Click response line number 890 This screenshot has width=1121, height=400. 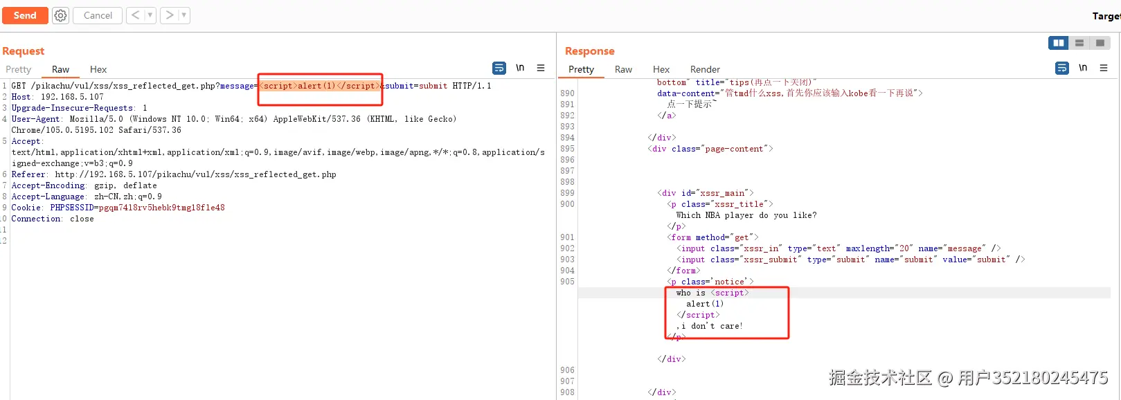pos(567,93)
